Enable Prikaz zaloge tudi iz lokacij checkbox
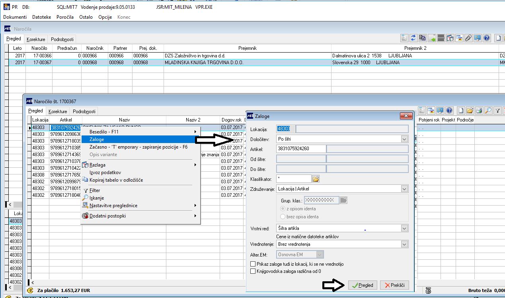Screen dimensions: 505x298 (x=253, y=264)
